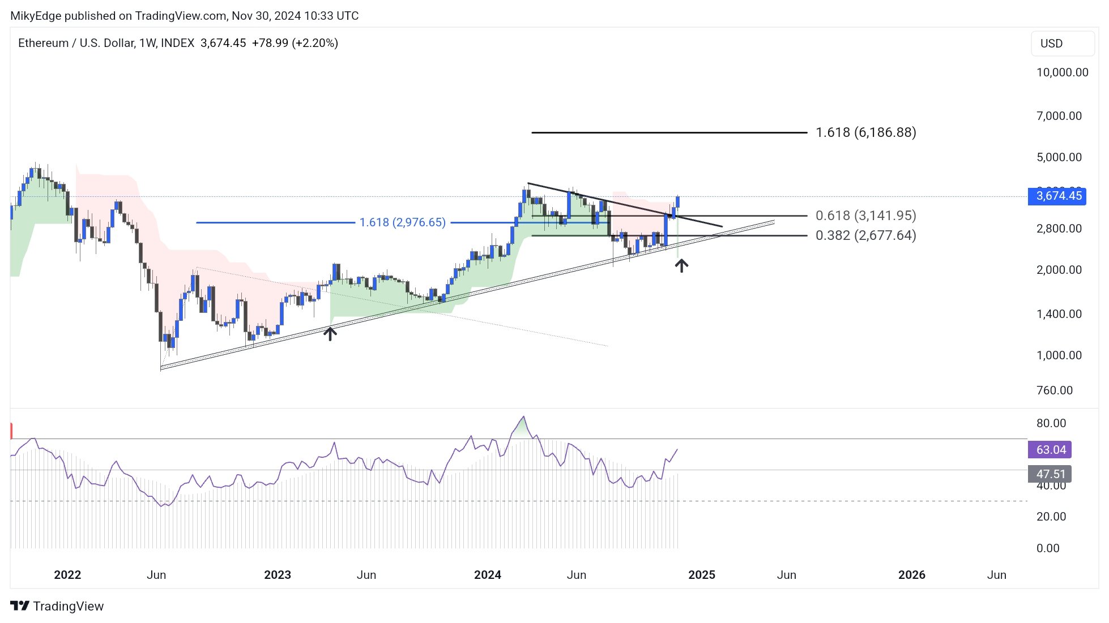Click the 2,800.00 price axis label
This screenshot has width=1109, height=623.
coord(1059,229)
